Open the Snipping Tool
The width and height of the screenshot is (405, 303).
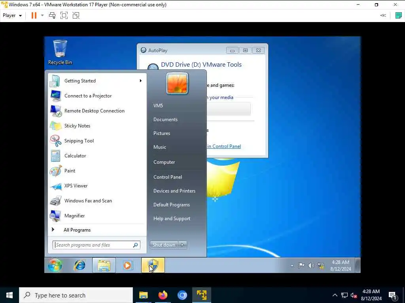point(97,141)
